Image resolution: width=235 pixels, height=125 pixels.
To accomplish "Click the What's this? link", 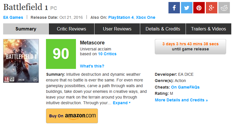I will (x=92, y=66).
